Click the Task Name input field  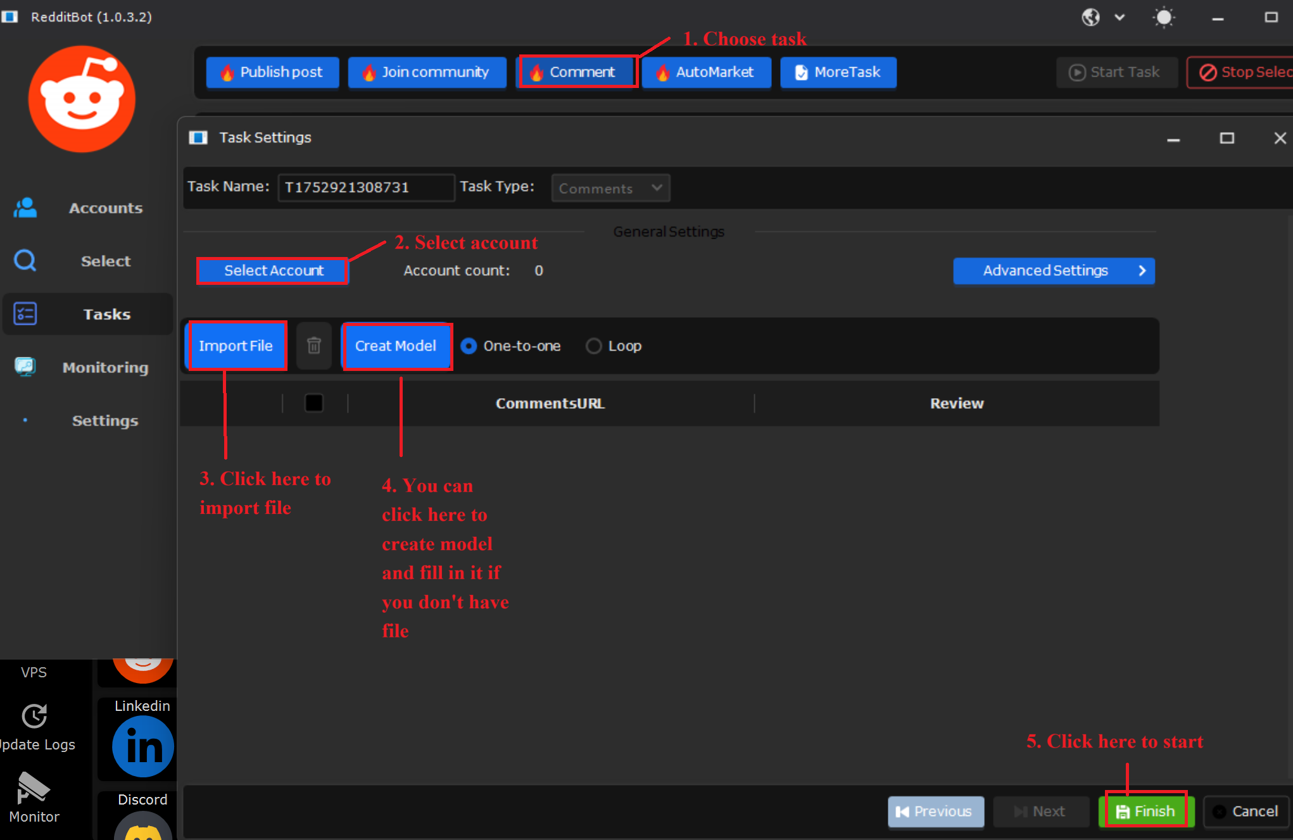point(366,187)
